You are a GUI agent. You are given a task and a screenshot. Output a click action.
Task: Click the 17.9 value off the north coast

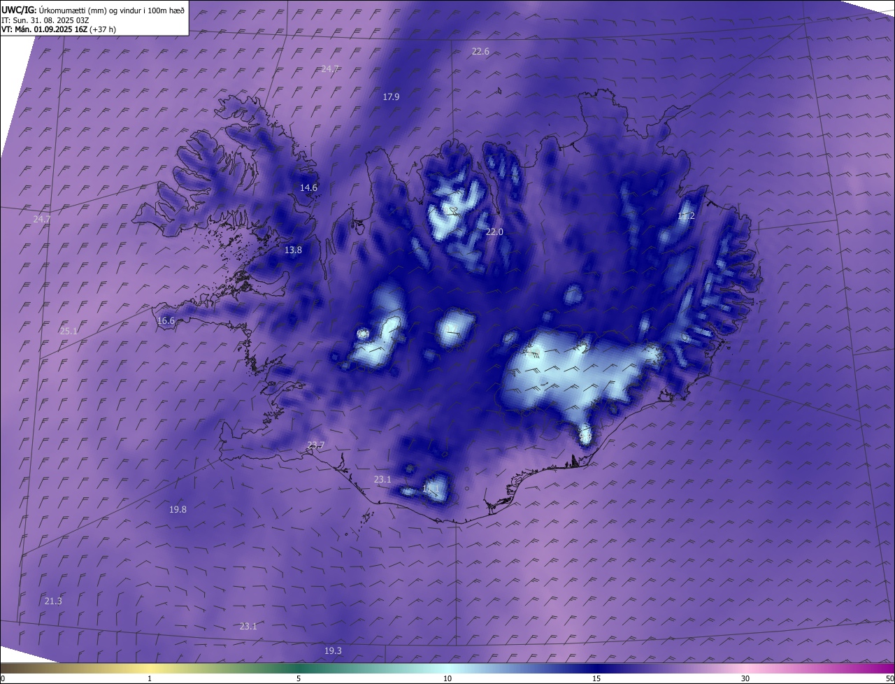point(391,97)
